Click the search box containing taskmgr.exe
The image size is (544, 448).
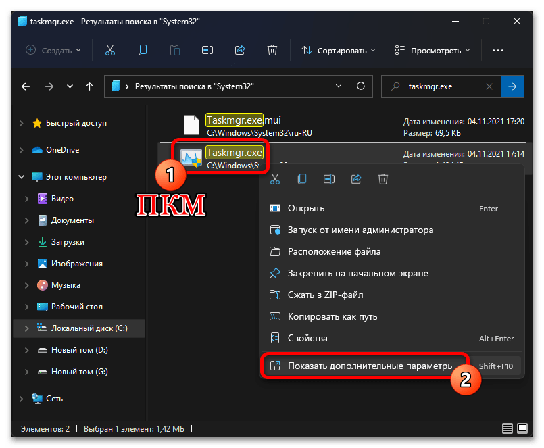point(441,86)
